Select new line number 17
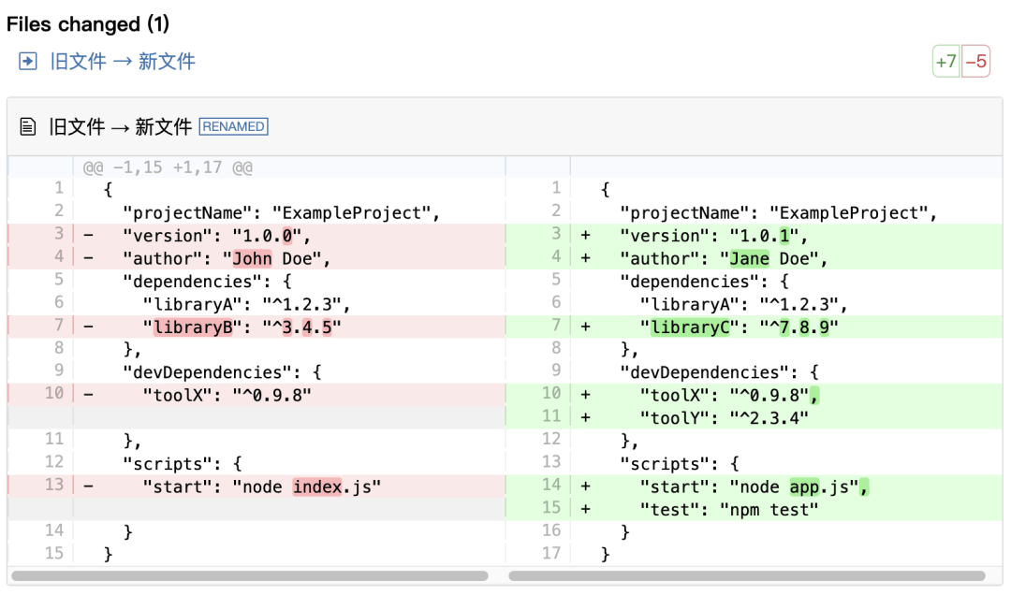1011x595 pixels. [551, 553]
